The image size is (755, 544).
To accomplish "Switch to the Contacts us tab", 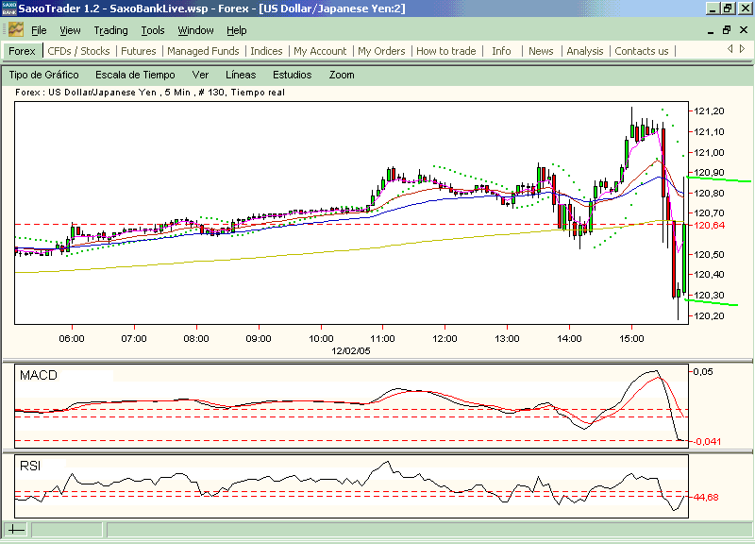I will pos(642,51).
